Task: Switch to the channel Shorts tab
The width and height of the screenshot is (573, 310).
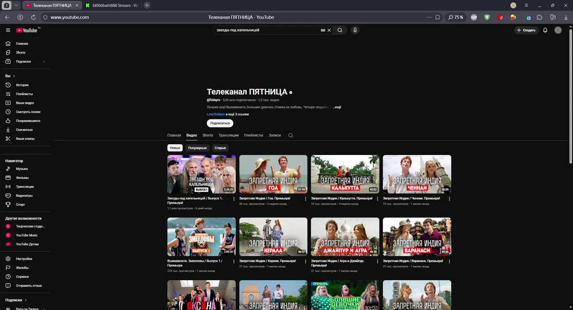Action: [208, 135]
